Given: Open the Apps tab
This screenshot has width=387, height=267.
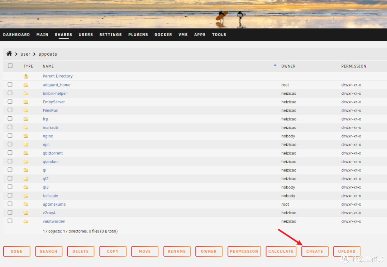Looking at the screenshot, I should 200,34.
